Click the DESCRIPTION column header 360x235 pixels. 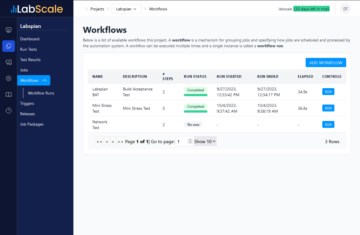(x=135, y=76)
